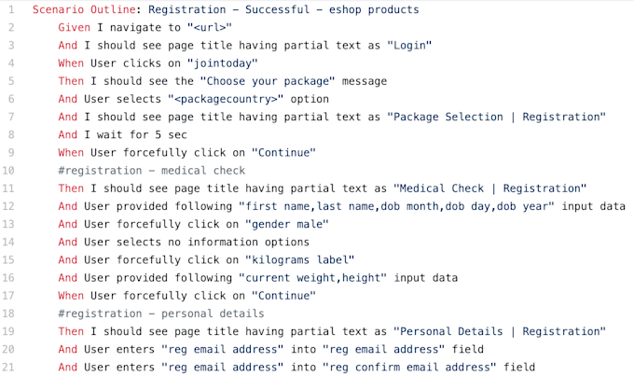
Task: Click "reg confirm email address" string
Action: pyautogui.click(x=409, y=367)
